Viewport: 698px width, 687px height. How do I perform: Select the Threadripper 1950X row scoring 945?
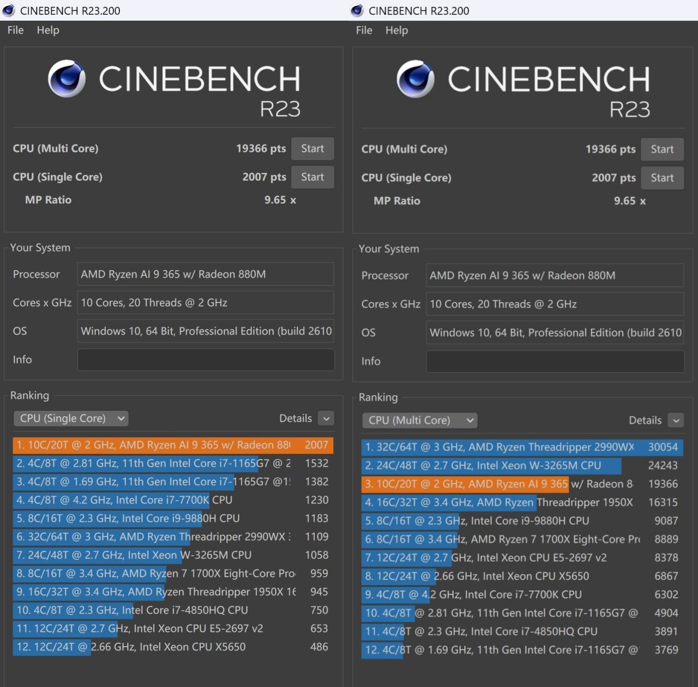coord(173,592)
